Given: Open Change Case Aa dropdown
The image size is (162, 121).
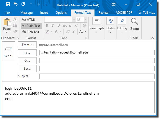Looking at the screenshot, I should tap(83, 32).
